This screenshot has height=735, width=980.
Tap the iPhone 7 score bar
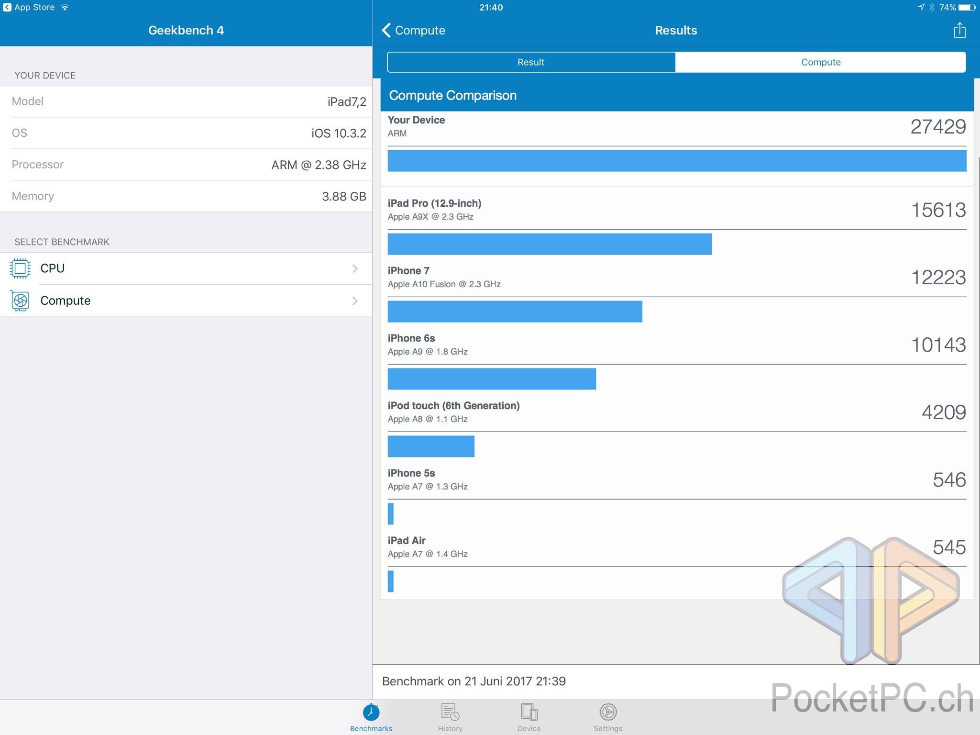tap(515, 312)
